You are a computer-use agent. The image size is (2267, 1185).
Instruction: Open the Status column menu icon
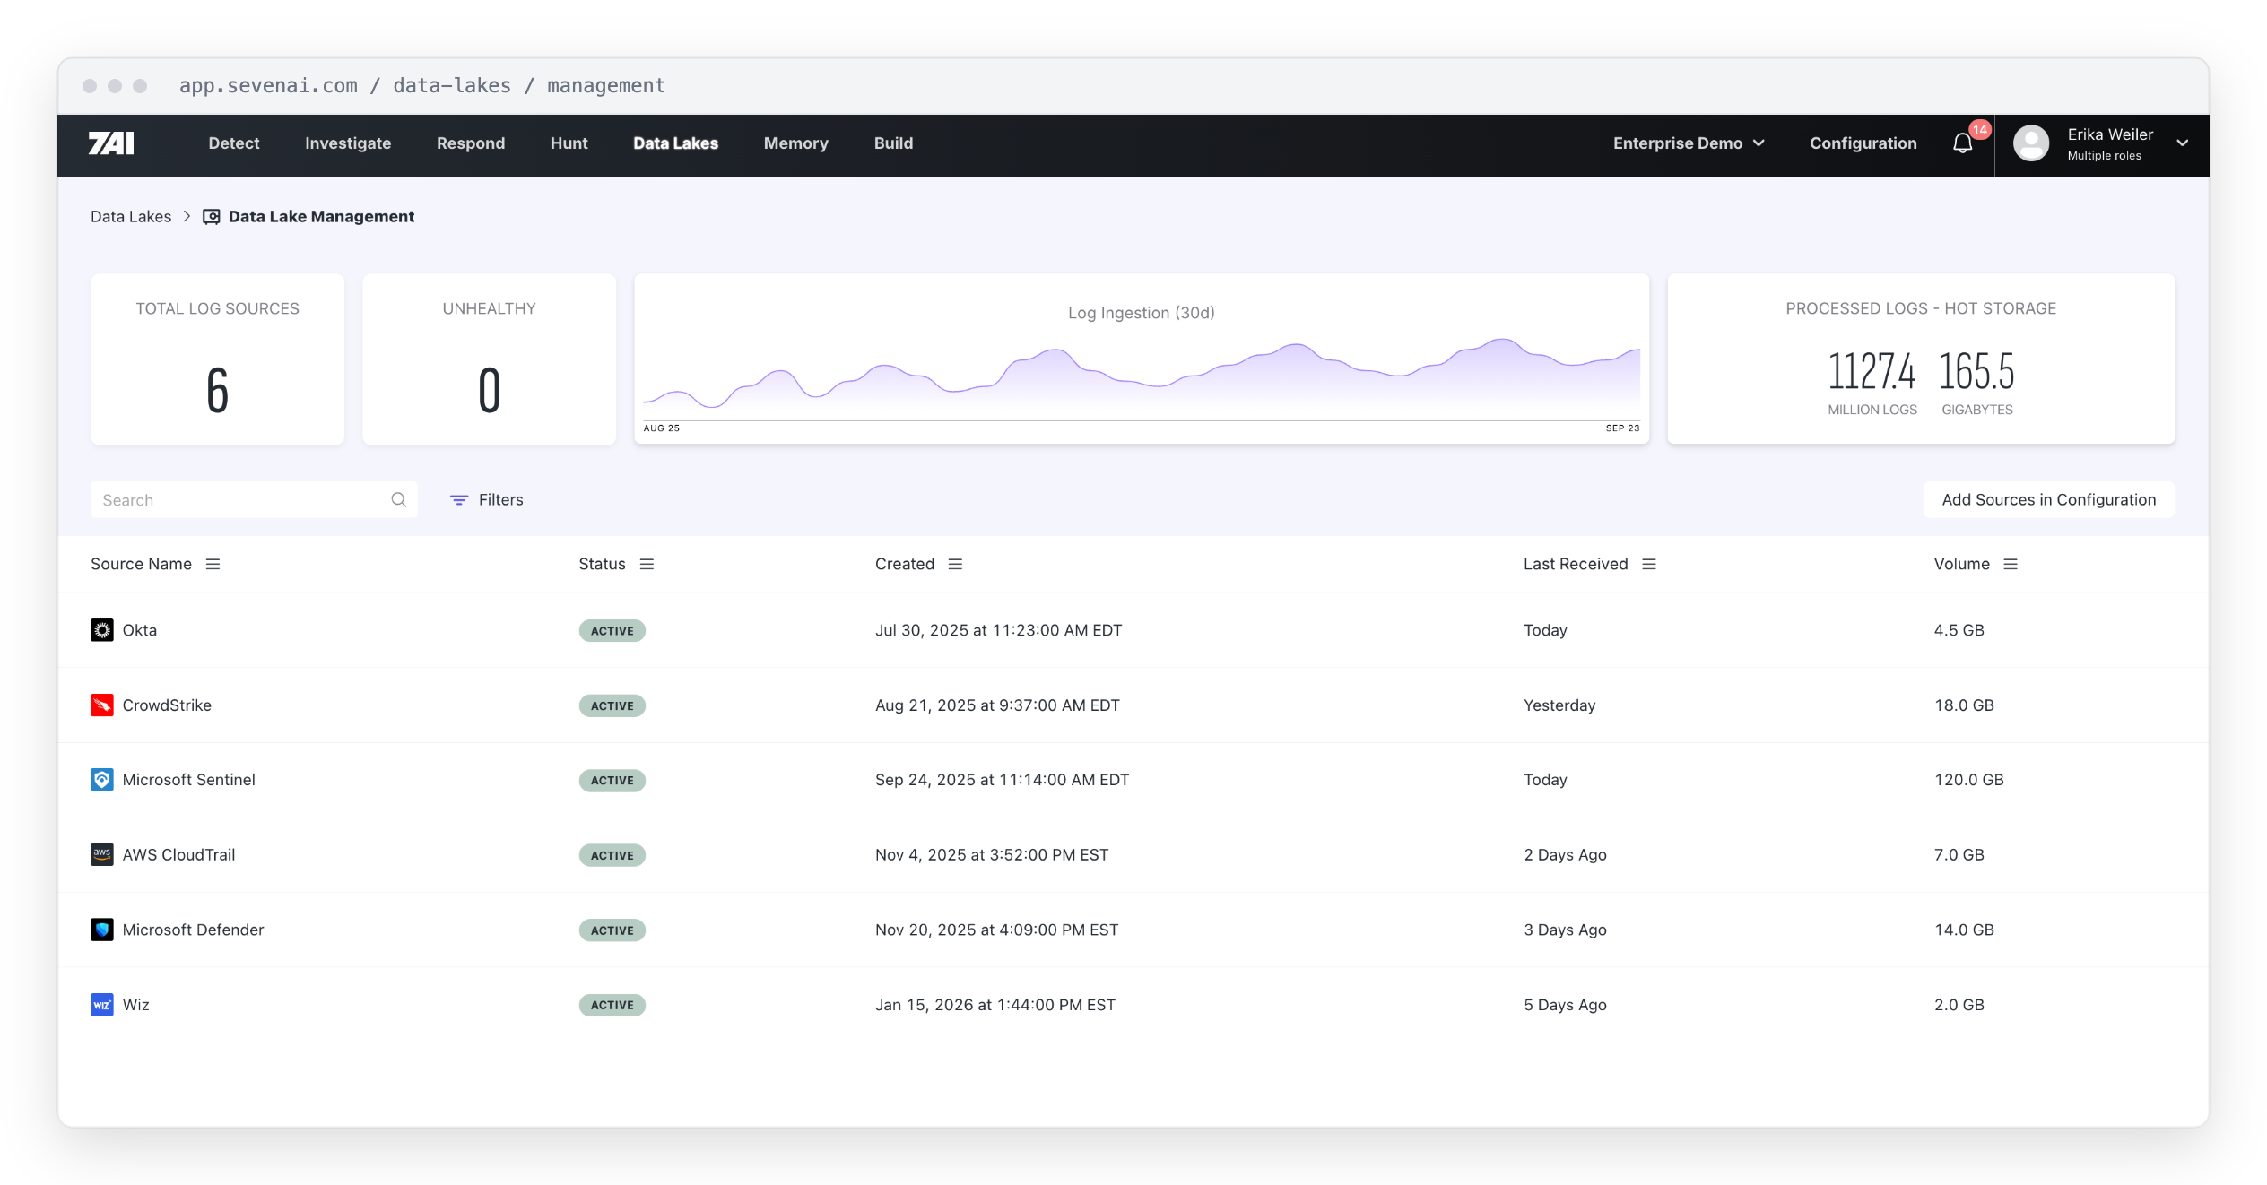point(647,564)
